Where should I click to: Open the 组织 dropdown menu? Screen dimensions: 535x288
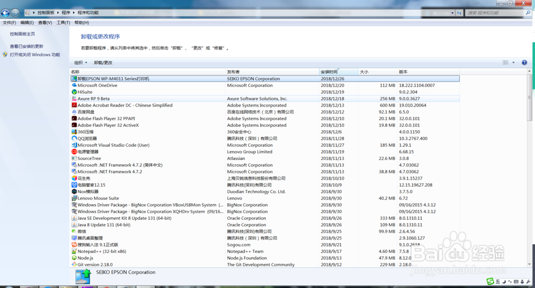point(81,62)
